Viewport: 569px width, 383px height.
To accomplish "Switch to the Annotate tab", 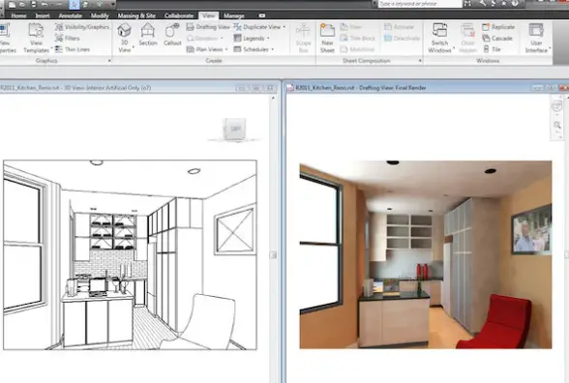I will pos(70,15).
